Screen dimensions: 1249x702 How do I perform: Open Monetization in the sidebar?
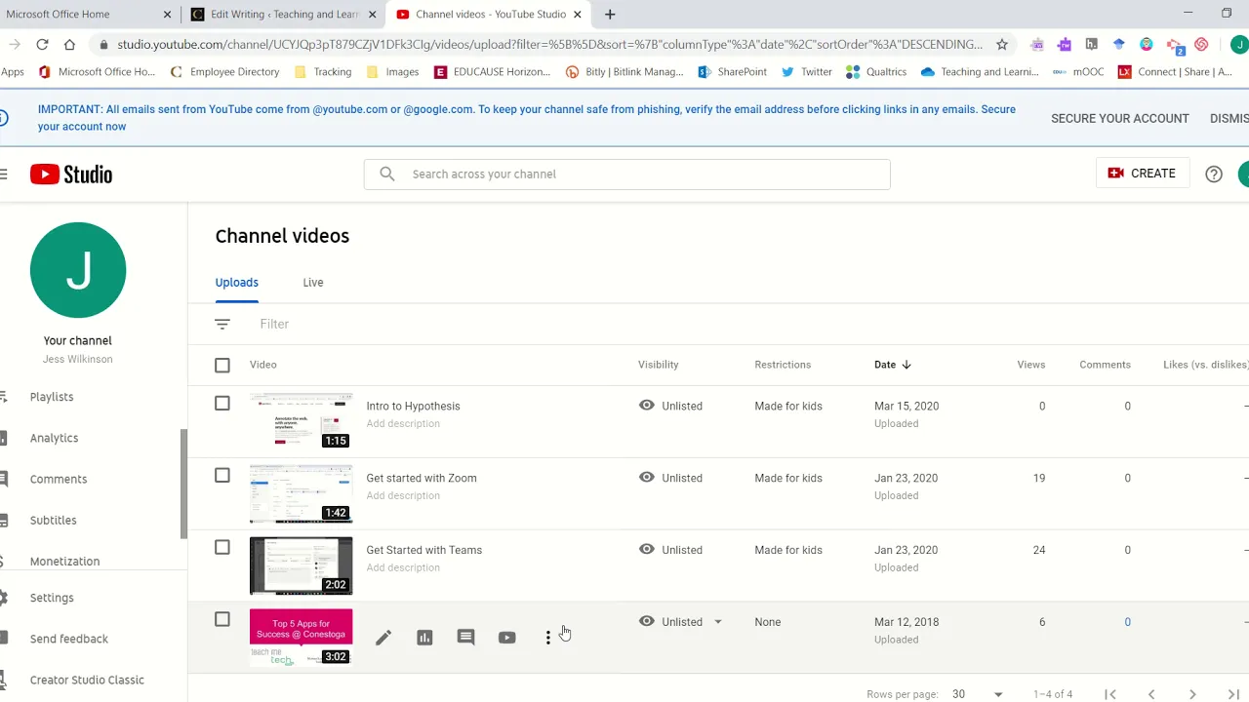click(x=64, y=562)
